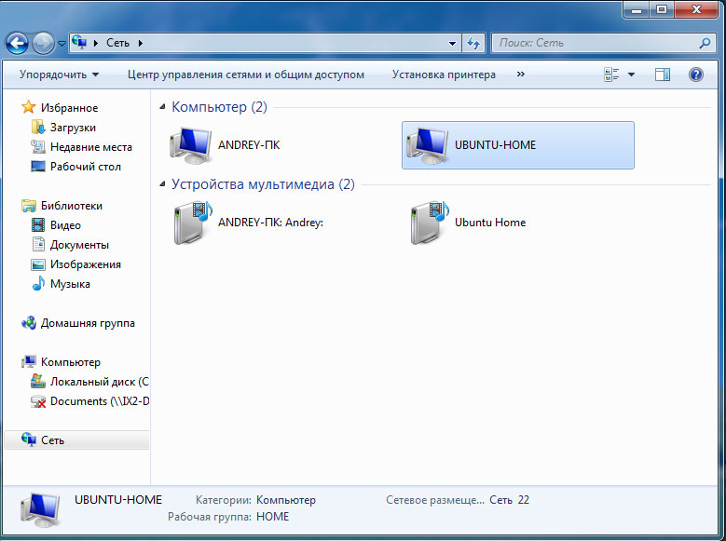Open the recent pages dropdown arrow
726x541 pixels.
point(62,44)
